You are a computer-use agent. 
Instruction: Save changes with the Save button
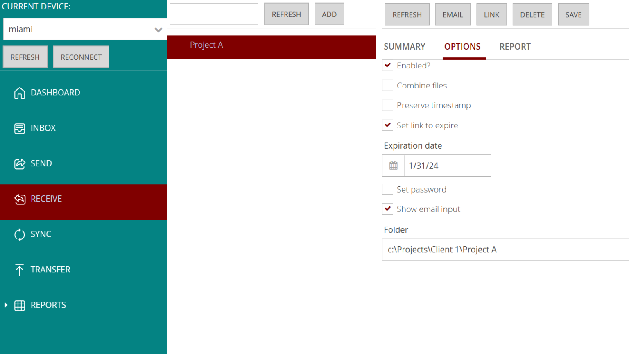pyautogui.click(x=573, y=14)
